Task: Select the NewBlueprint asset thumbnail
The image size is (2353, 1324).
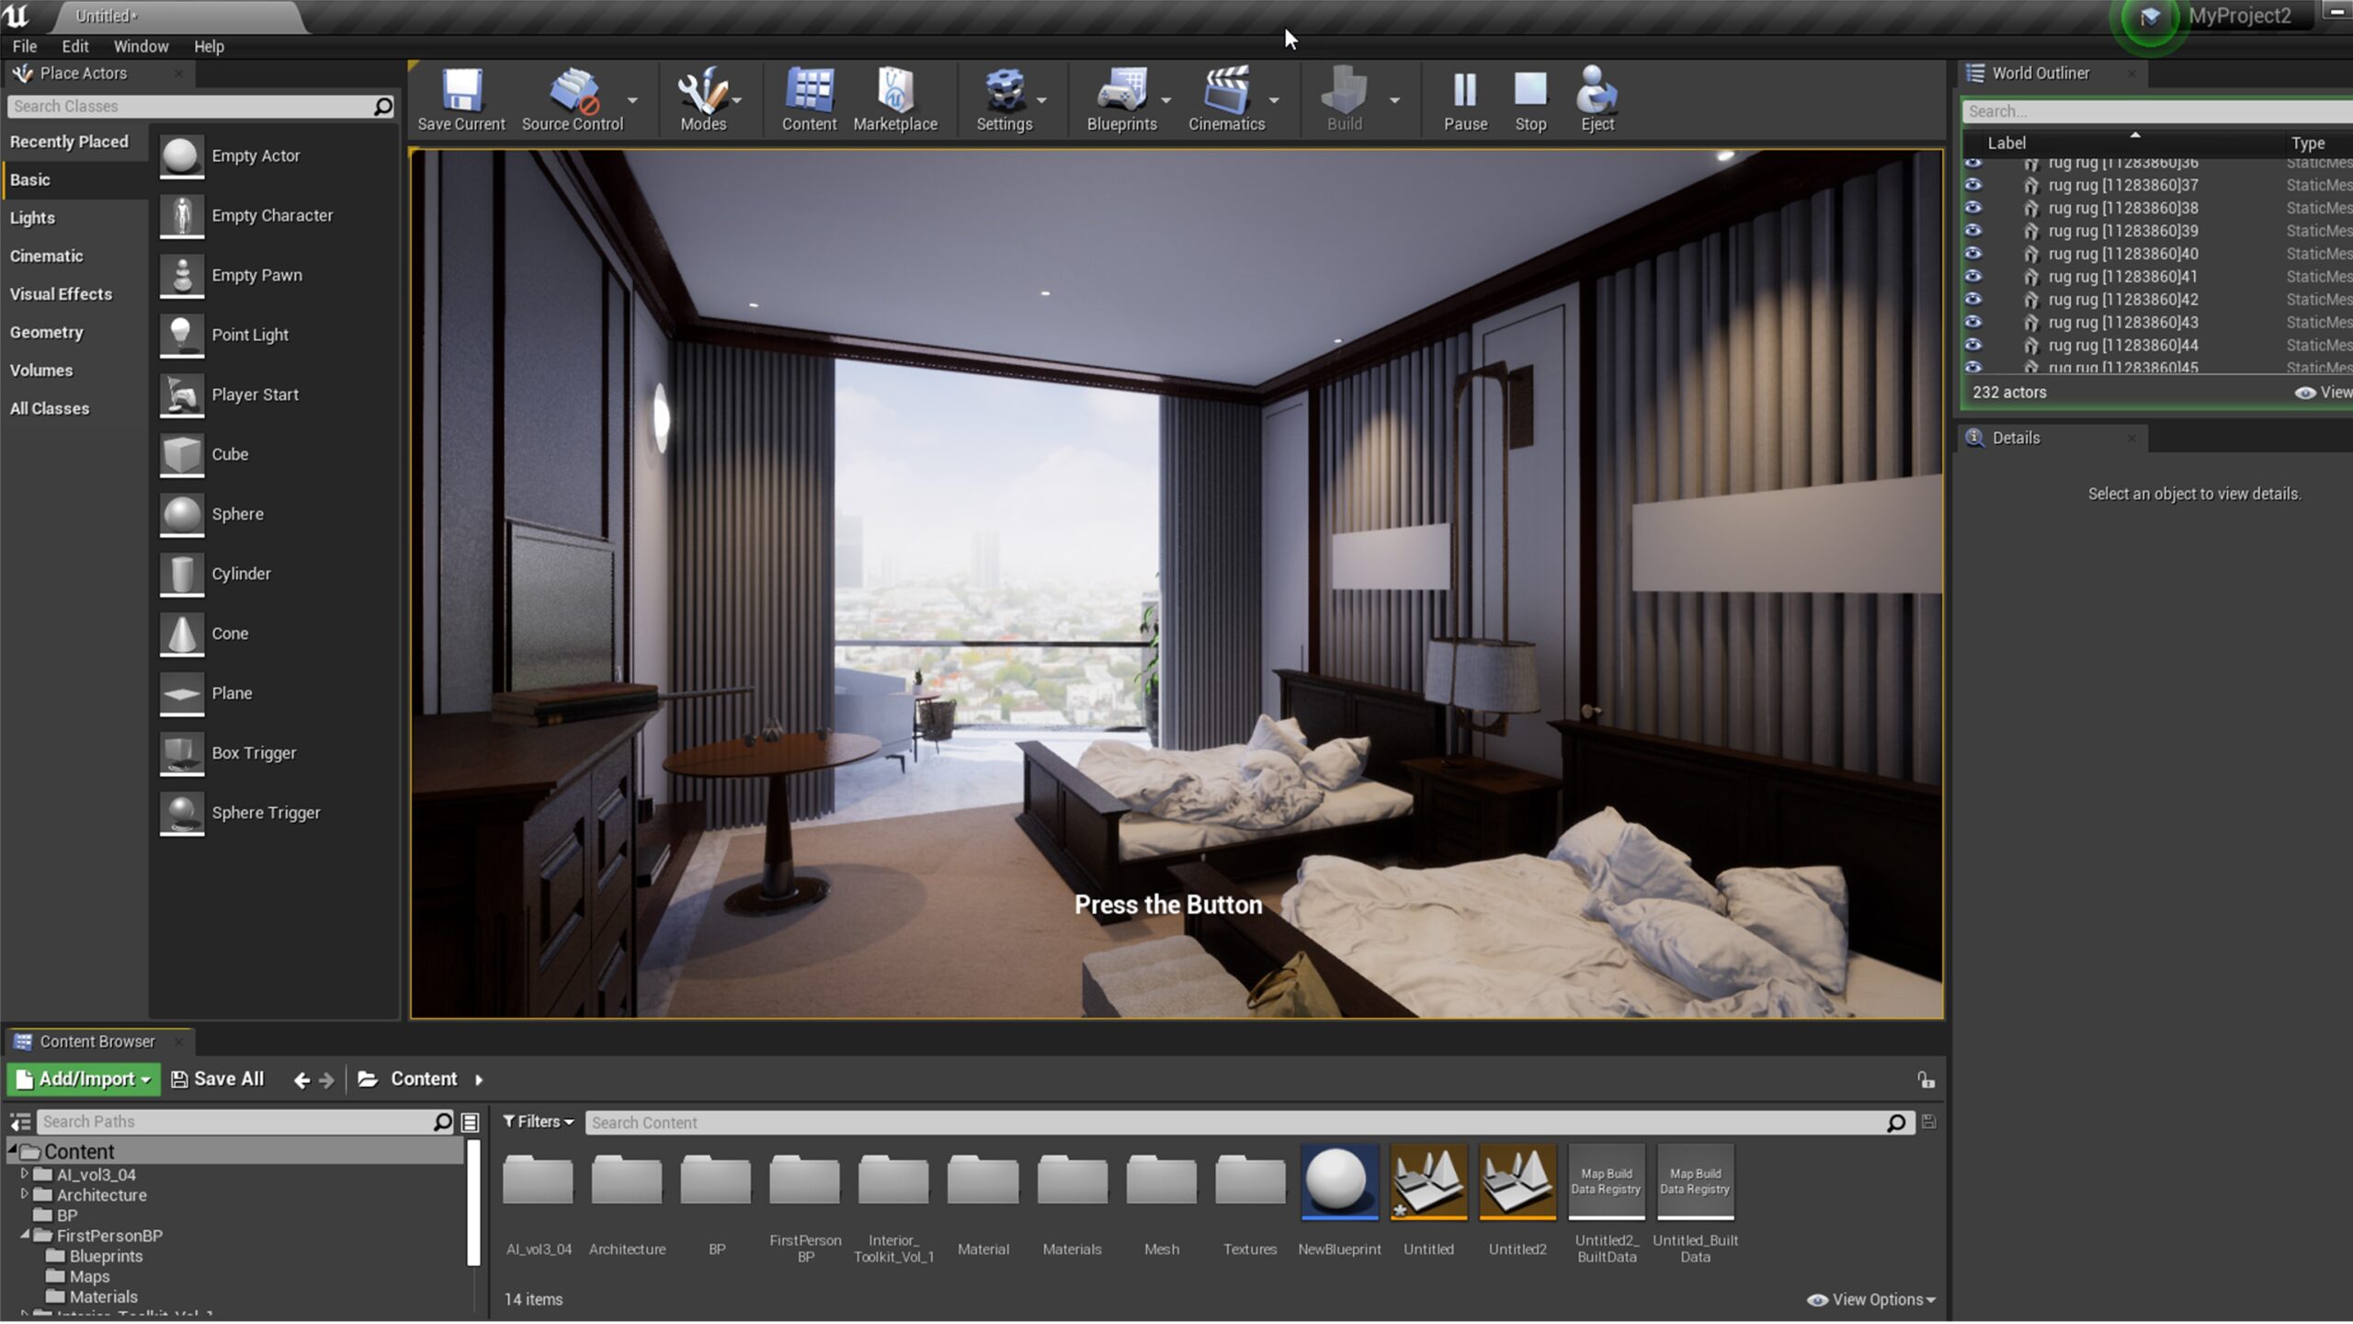Action: (x=1339, y=1182)
